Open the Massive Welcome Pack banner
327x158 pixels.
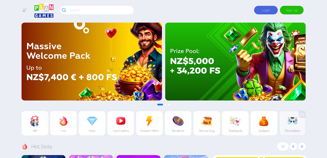[92, 61]
